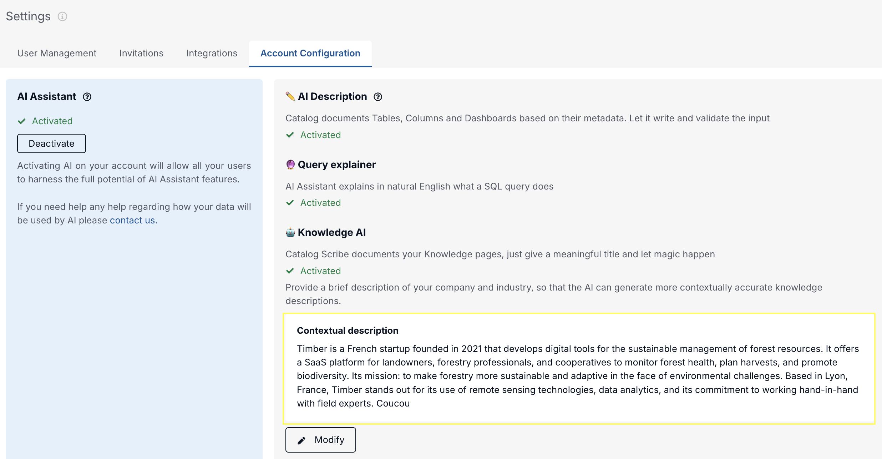Click the pencil icon inside Modify button
Screen dimensions: 882x459
point(301,440)
